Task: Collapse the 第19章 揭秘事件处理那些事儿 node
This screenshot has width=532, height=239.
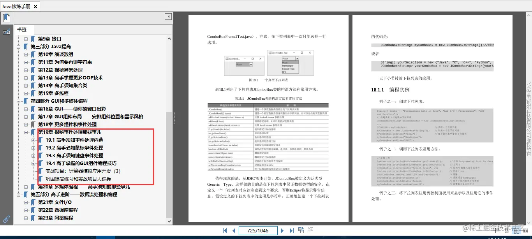Action: (25, 132)
